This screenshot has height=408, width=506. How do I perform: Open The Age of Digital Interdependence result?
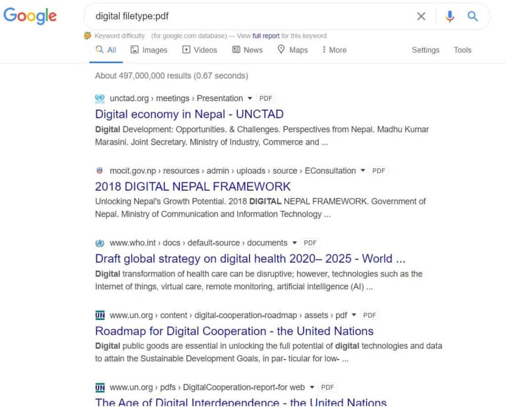pos(241,402)
